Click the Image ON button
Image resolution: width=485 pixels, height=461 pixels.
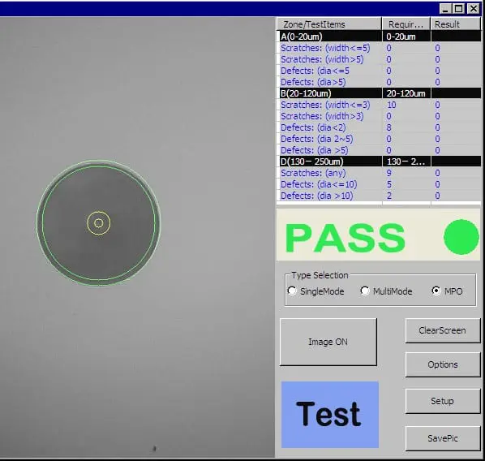328,342
